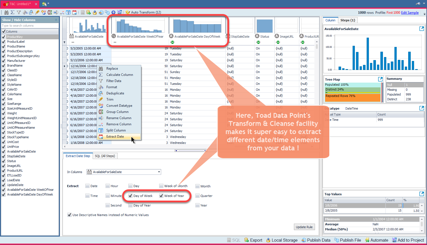This screenshot has width=427, height=245.
Task: Open filter row under AvailableForSaleDate WeekOfYear column
Action: point(140,42)
